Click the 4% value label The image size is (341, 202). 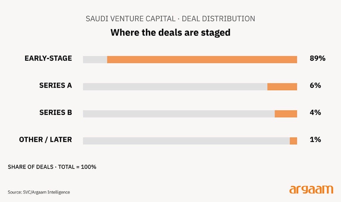pos(315,113)
